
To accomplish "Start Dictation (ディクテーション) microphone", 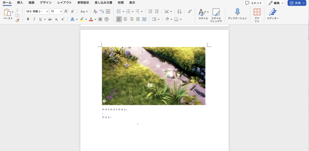I will [237, 14].
